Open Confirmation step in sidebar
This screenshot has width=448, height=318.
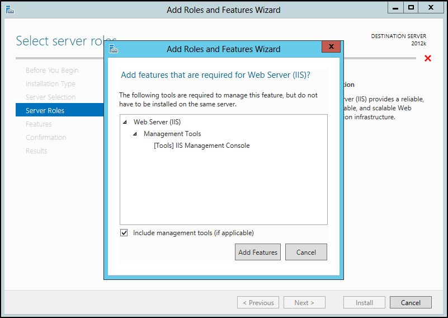[46, 138]
